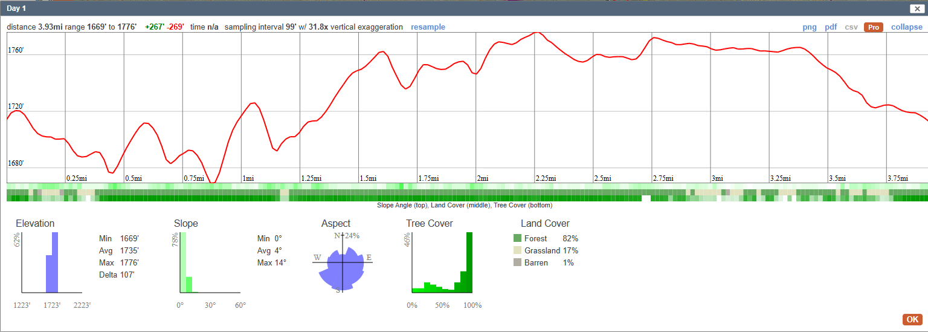Click the Tree Cover histogram chart
This screenshot has height=332, width=928.
[x=442, y=262]
